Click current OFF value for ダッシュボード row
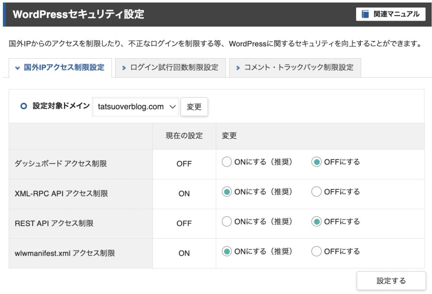This screenshot has height=294, width=432. pos(184,164)
